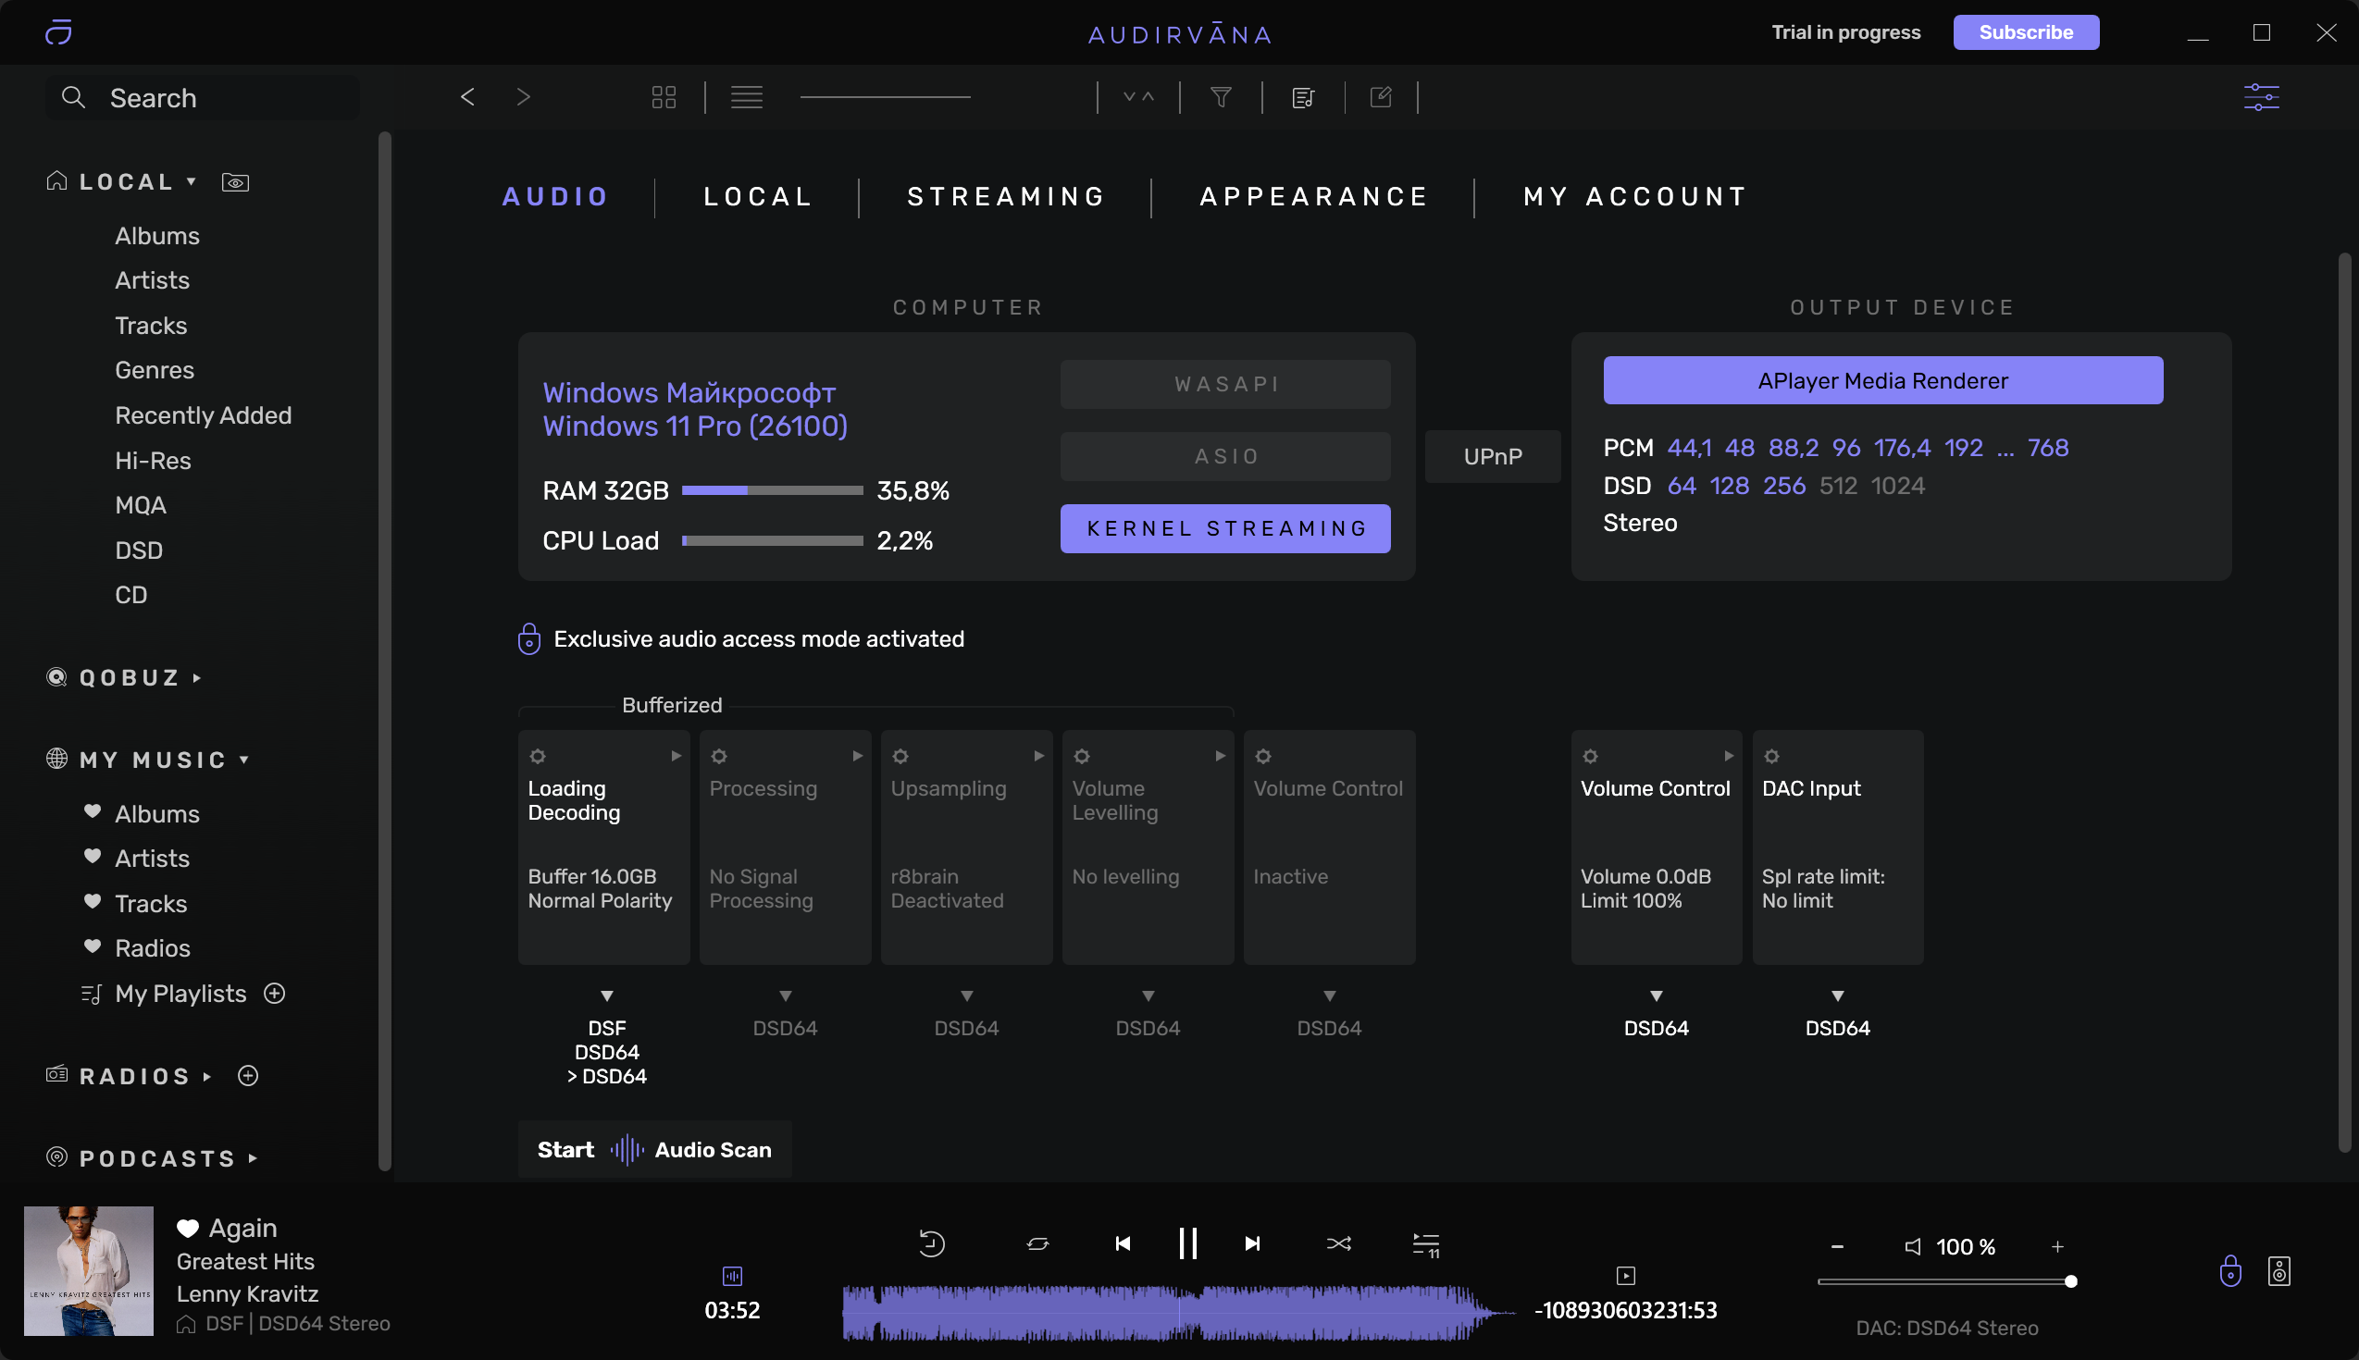Image resolution: width=2359 pixels, height=1360 pixels.
Task: Open settings sliders icon top right
Action: [2261, 97]
